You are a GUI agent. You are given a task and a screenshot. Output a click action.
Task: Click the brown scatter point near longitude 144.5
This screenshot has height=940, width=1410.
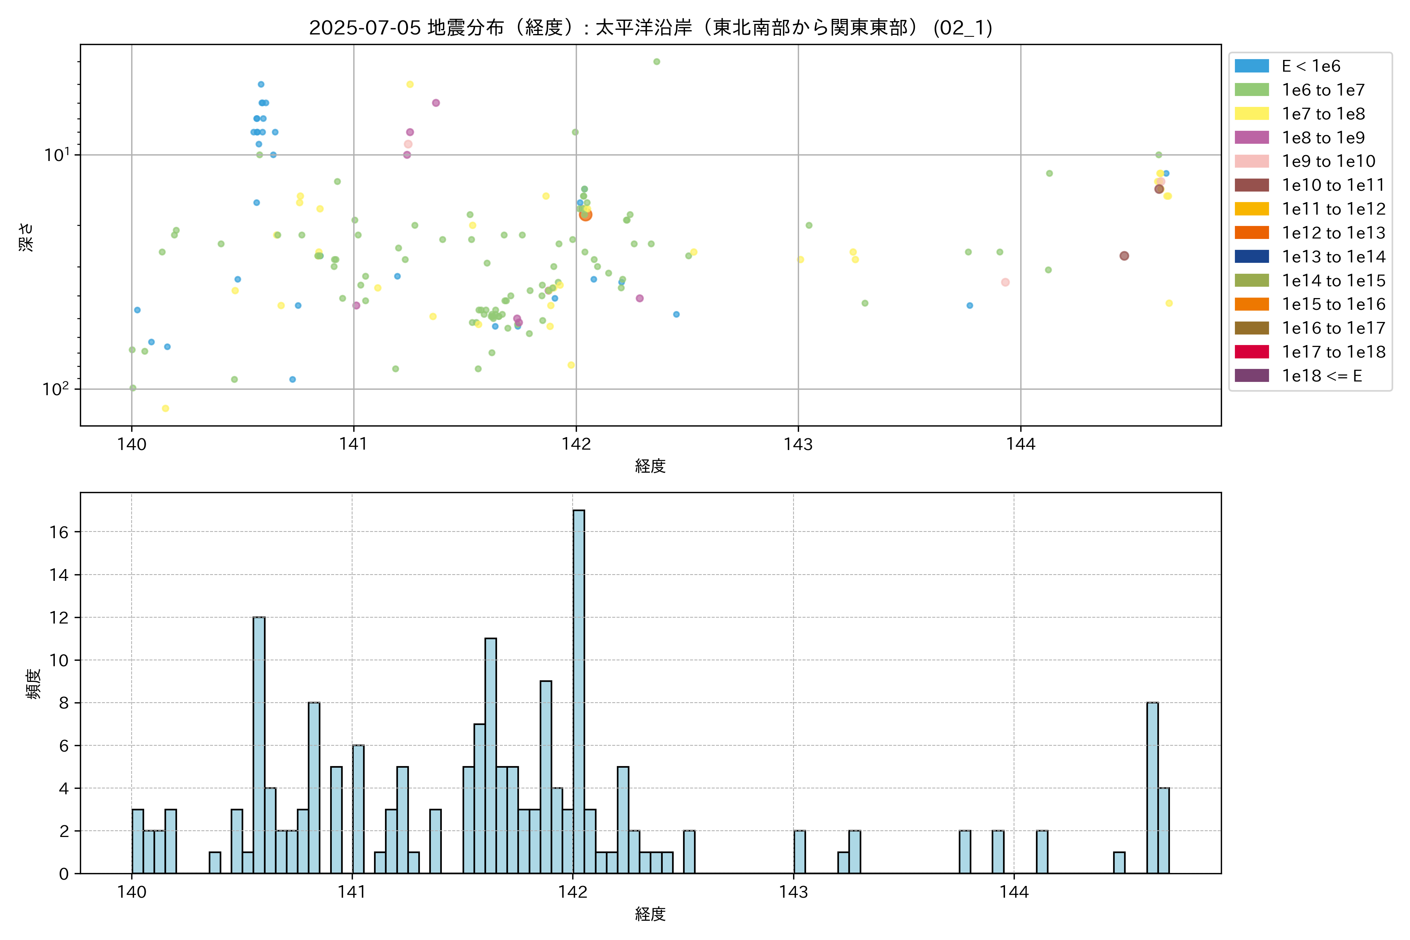click(1124, 256)
